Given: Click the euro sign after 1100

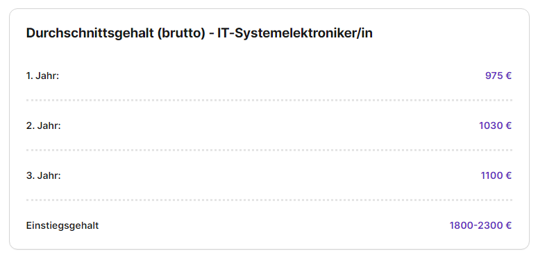Looking at the screenshot, I should point(508,175).
